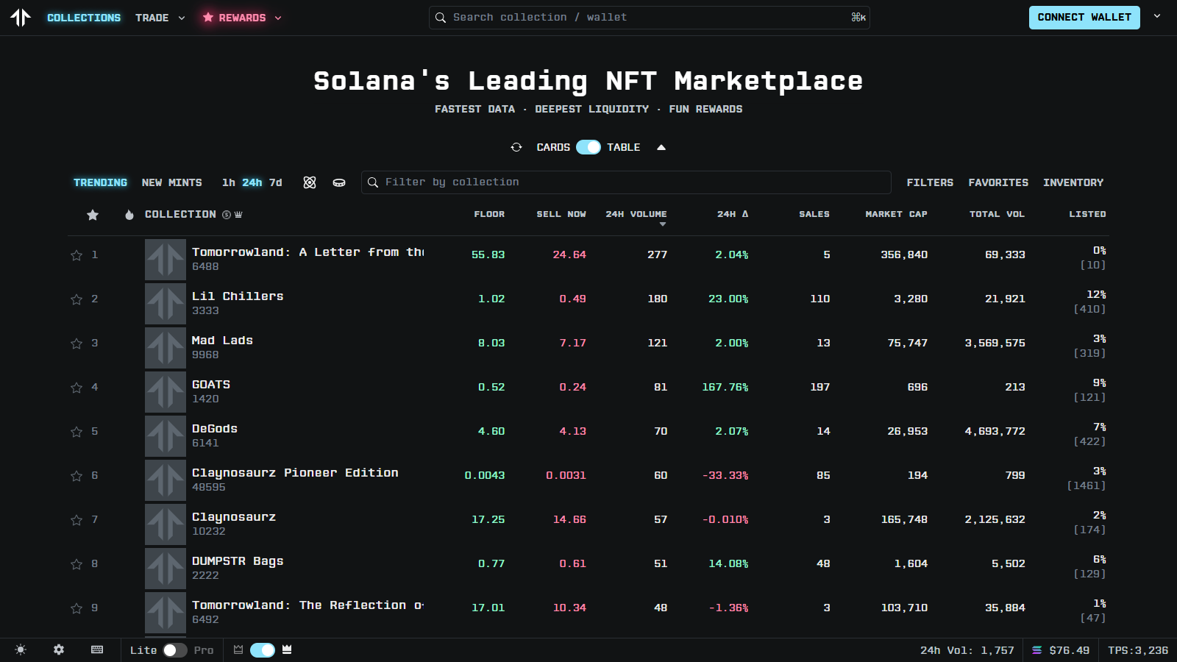Sort table by Floor column

(489, 214)
